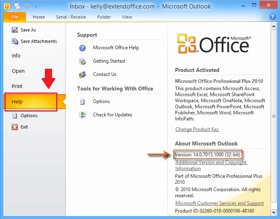Click the About Microsoft Outlook heading
Image resolution: width=280 pixels, height=219 pixels.
206,143
